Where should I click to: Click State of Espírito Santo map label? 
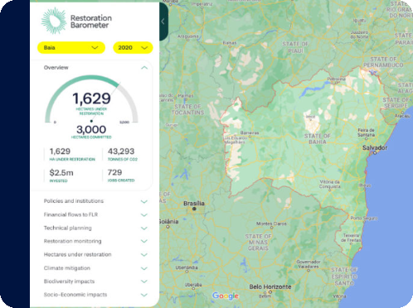(x=344, y=277)
